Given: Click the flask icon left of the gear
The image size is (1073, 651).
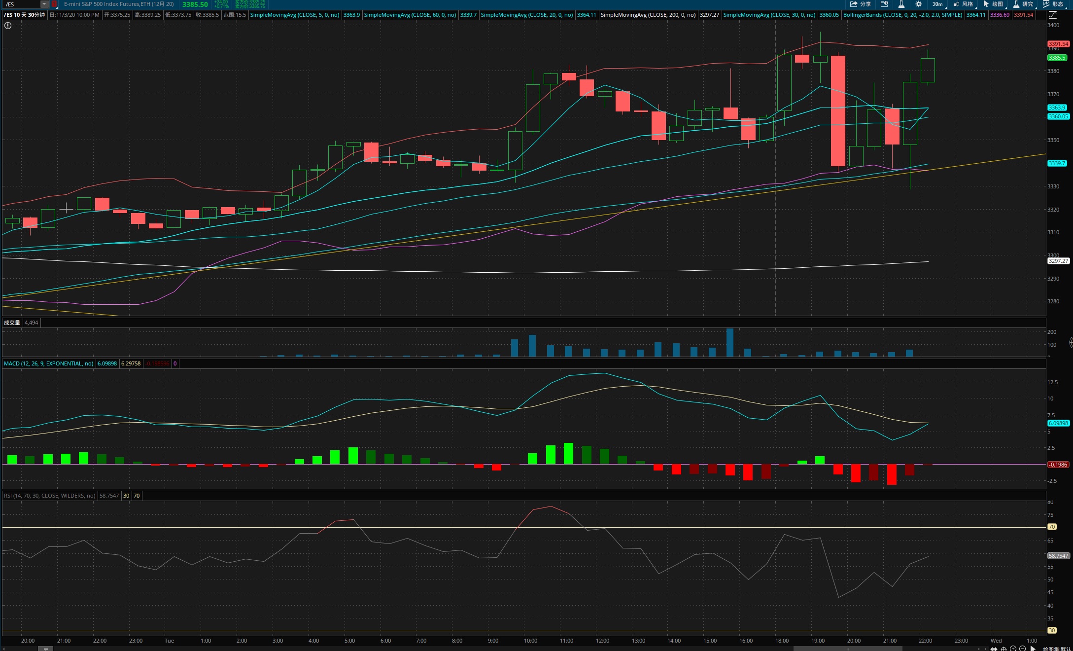Looking at the screenshot, I should click(x=901, y=4).
